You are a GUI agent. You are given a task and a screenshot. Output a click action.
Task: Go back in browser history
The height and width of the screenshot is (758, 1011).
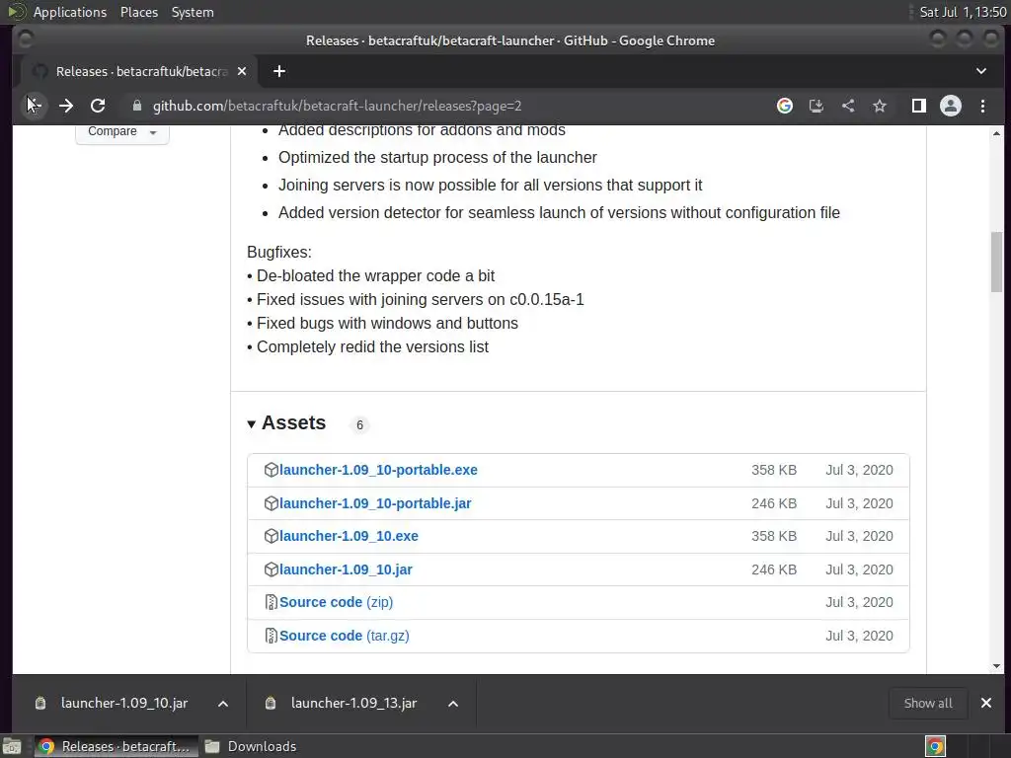(35, 106)
